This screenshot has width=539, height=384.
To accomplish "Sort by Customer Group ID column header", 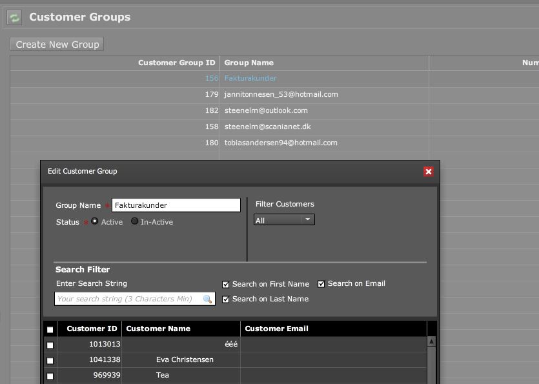I will click(176, 63).
